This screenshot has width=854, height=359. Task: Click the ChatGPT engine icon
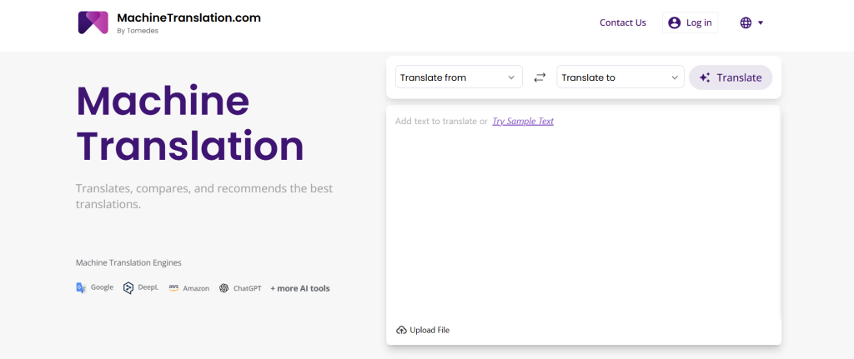coord(224,288)
